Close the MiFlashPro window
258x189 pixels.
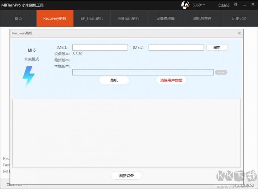coord(253,4)
